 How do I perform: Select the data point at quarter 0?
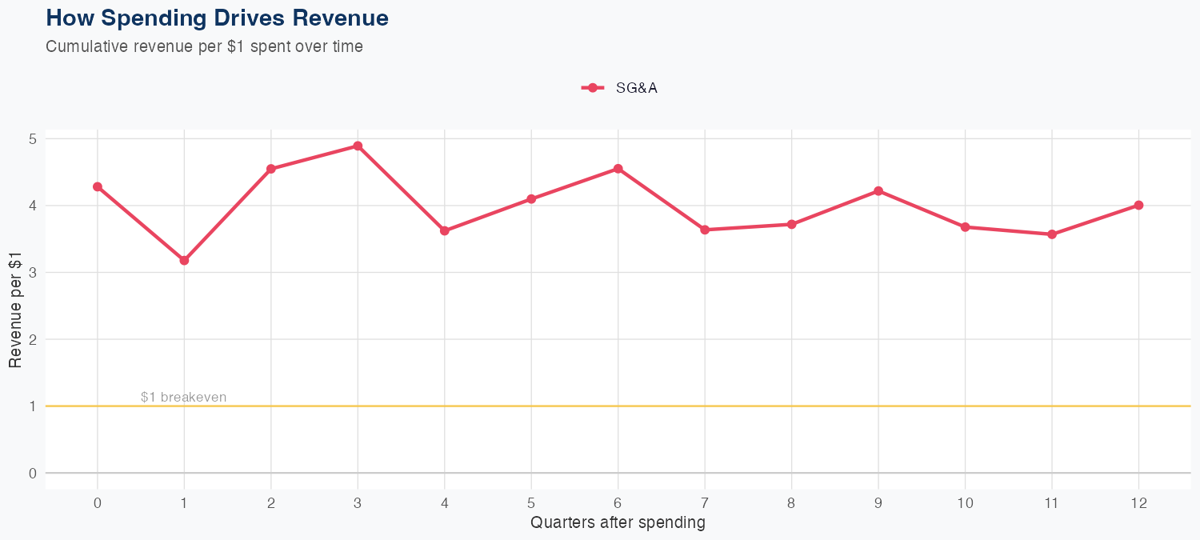click(98, 186)
